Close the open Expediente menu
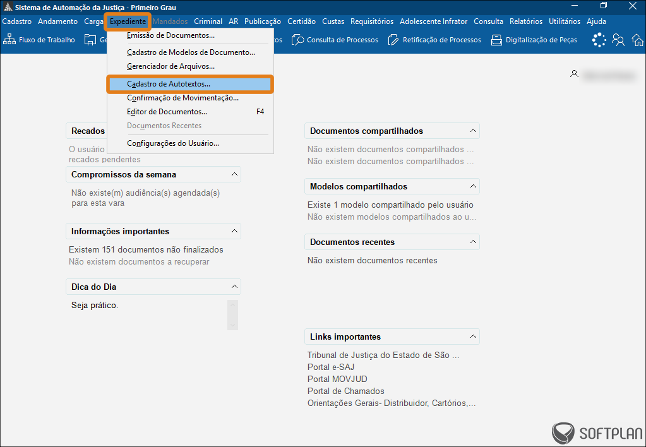This screenshot has width=646, height=447. point(128,21)
